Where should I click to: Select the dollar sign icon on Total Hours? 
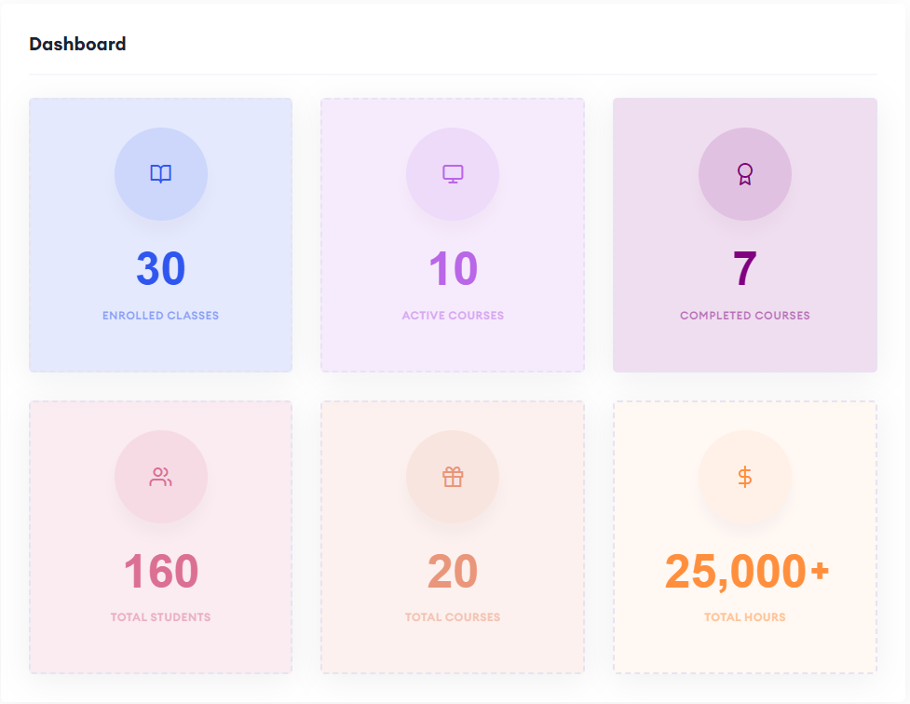click(x=745, y=477)
